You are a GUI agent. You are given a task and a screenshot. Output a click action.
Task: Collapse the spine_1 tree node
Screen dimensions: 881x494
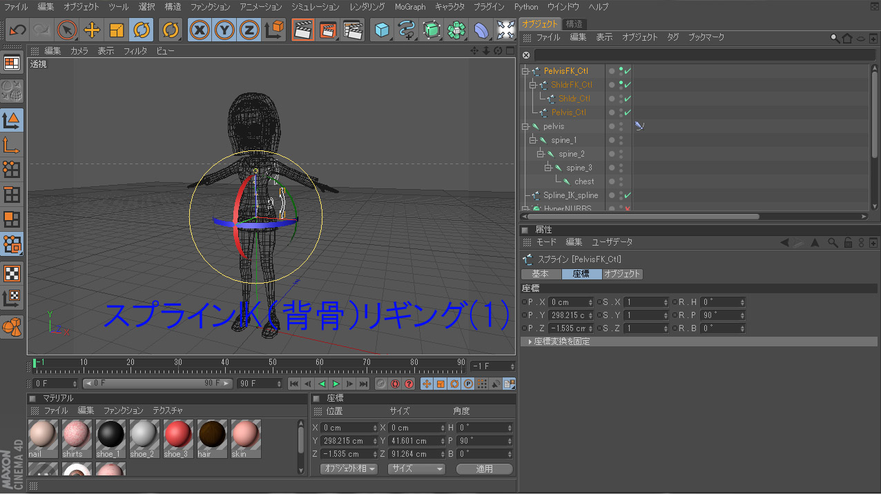tap(533, 140)
